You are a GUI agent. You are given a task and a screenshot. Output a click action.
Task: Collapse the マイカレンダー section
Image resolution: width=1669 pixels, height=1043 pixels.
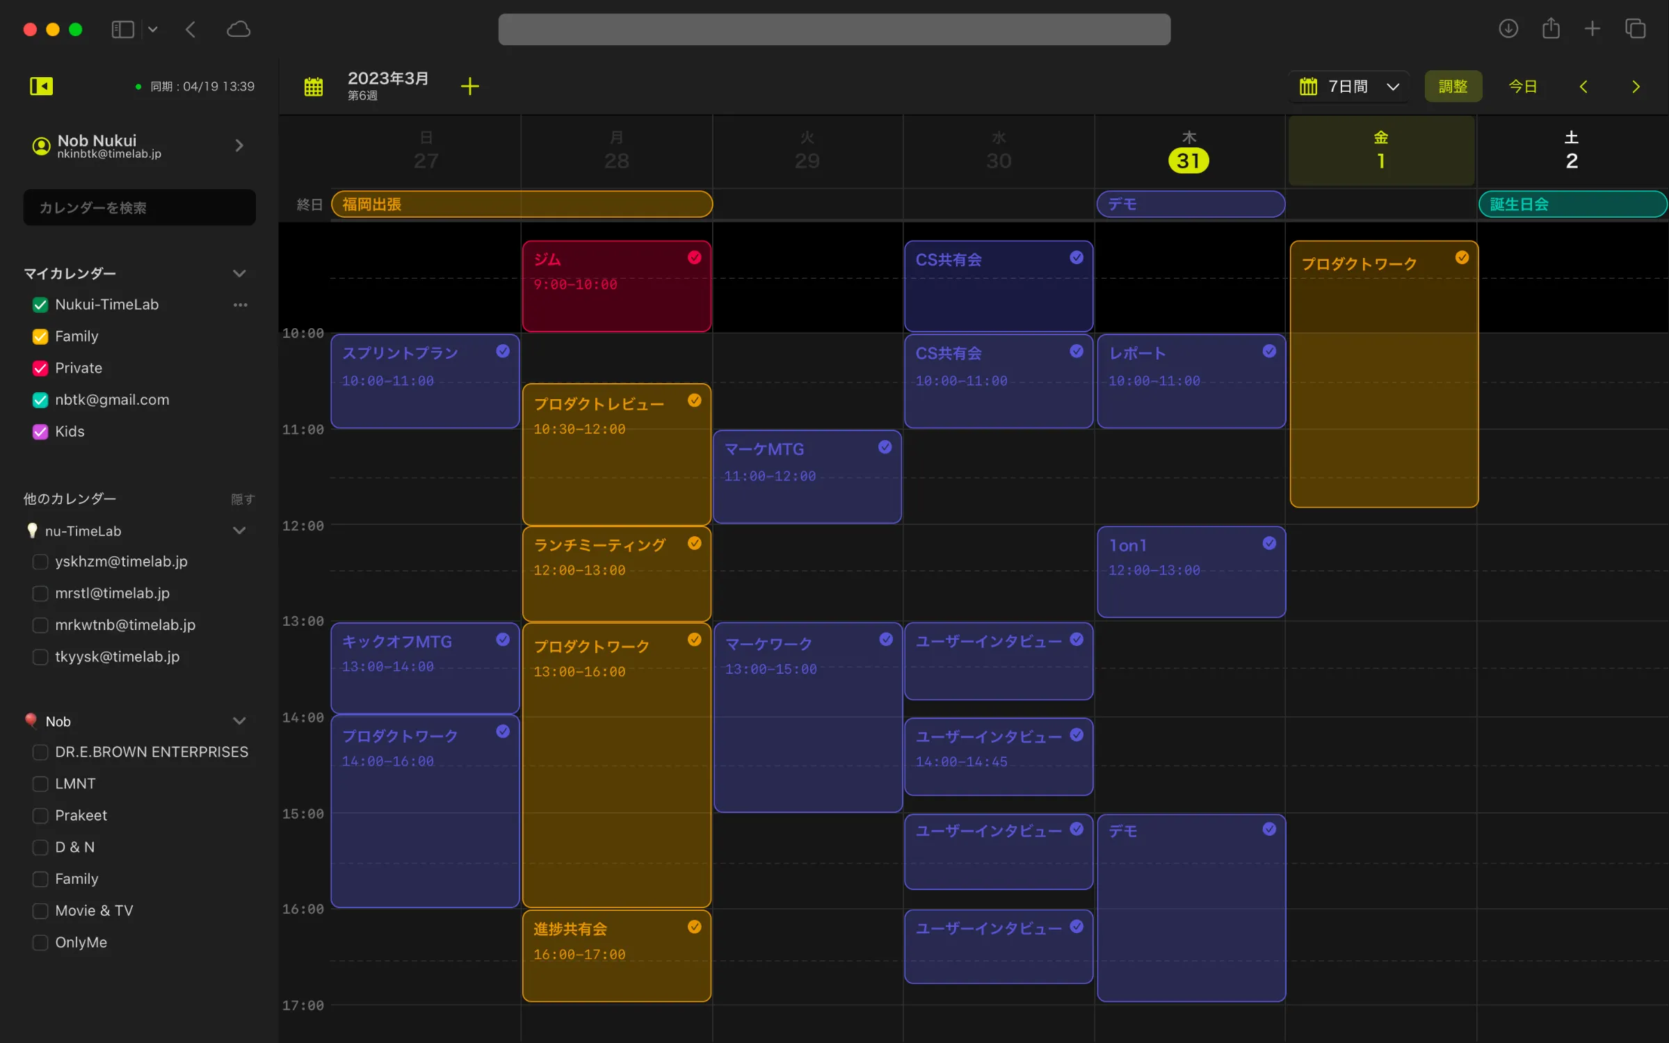(239, 273)
